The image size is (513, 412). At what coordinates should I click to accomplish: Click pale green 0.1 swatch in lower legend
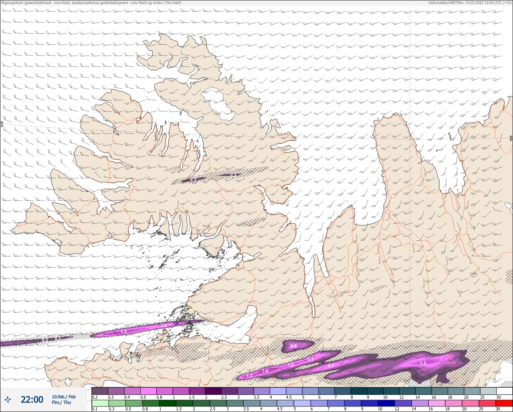100,403
